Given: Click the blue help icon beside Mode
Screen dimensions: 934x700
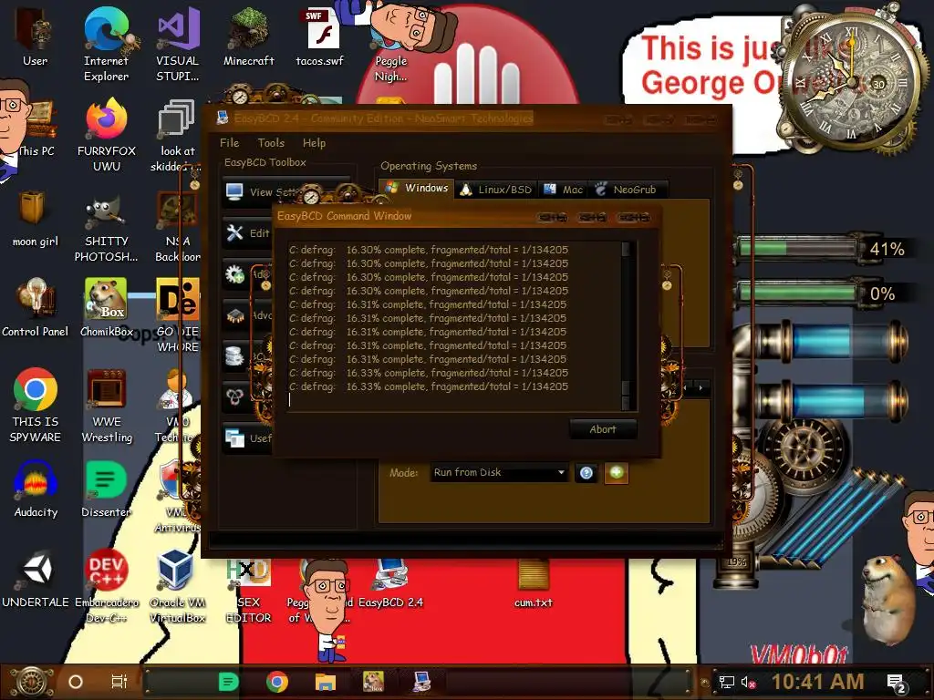Looking at the screenshot, I should pyautogui.click(x=586, y=473).
